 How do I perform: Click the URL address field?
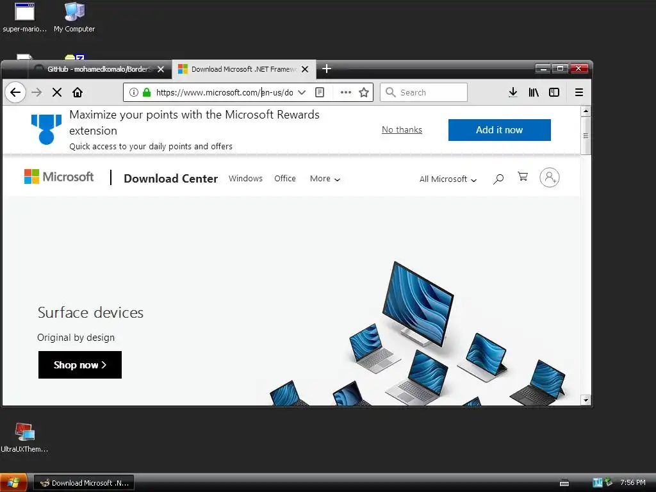click(x=224, y=92)
